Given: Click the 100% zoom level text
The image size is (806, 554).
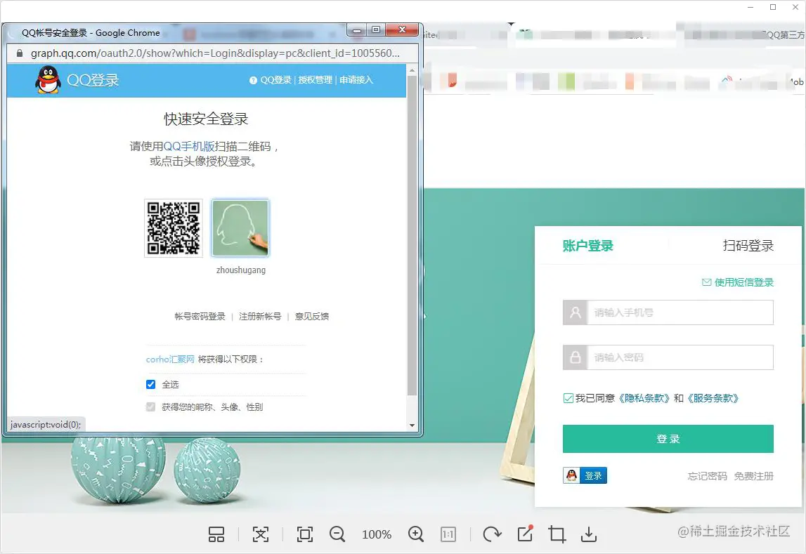Looking at the screenshot, I should coord(377,534).
